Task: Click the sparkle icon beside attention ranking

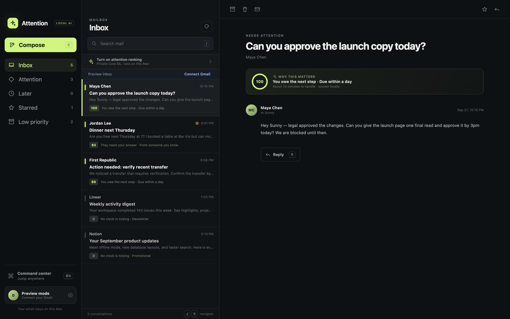Action: coord(91,62)
